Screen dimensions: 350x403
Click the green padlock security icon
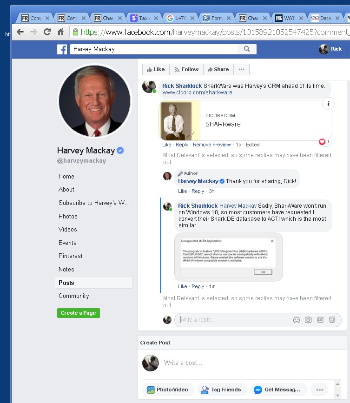click(x=75, y=32)
